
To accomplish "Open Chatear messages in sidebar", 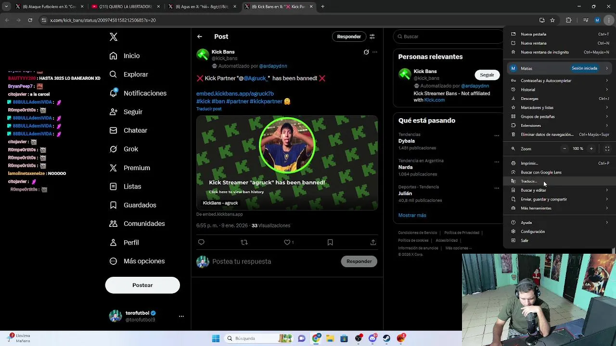I will [128, 130].
